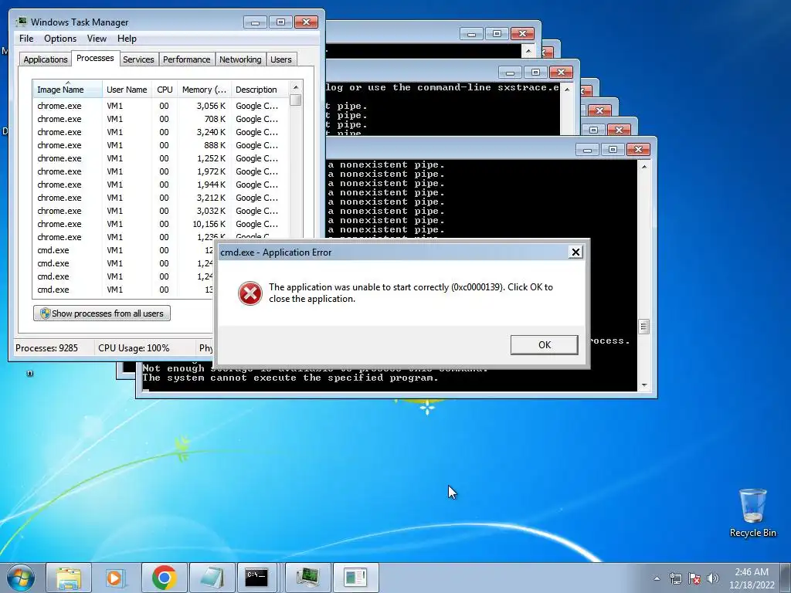Switch to Google Chrome on the taskbar
Viewport: 791px width, 593px height.
tap(164, 578)
